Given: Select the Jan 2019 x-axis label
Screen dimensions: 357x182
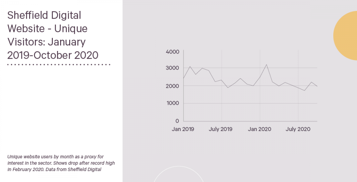Looking at the screenshot, I should pos(183,129).
